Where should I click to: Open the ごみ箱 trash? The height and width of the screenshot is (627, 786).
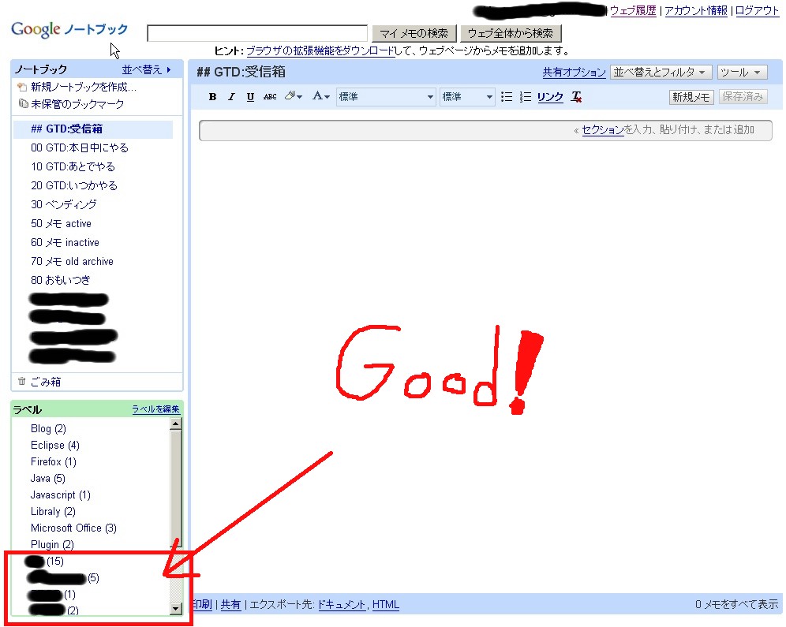pos(46,382)
